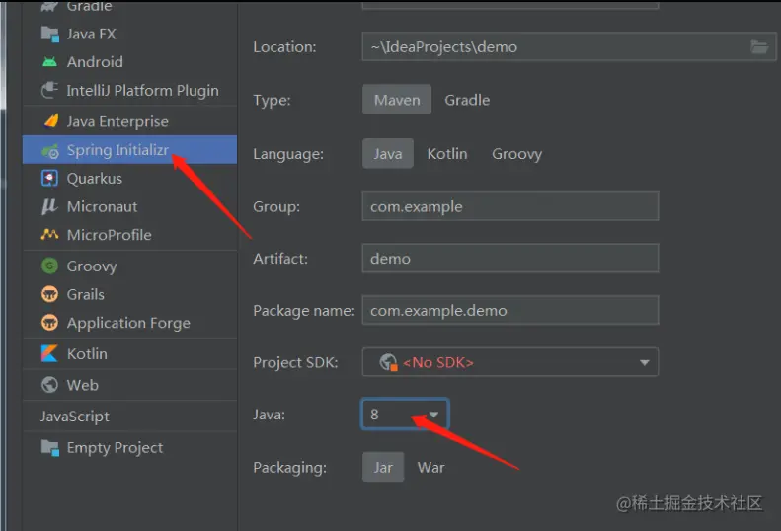Select Empty Project entry
This screenshot has width=781, height=531.
pyautogui.click(x=129, y=447)
